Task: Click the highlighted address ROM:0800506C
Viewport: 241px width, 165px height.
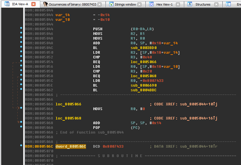Action: tap(39, 147)
